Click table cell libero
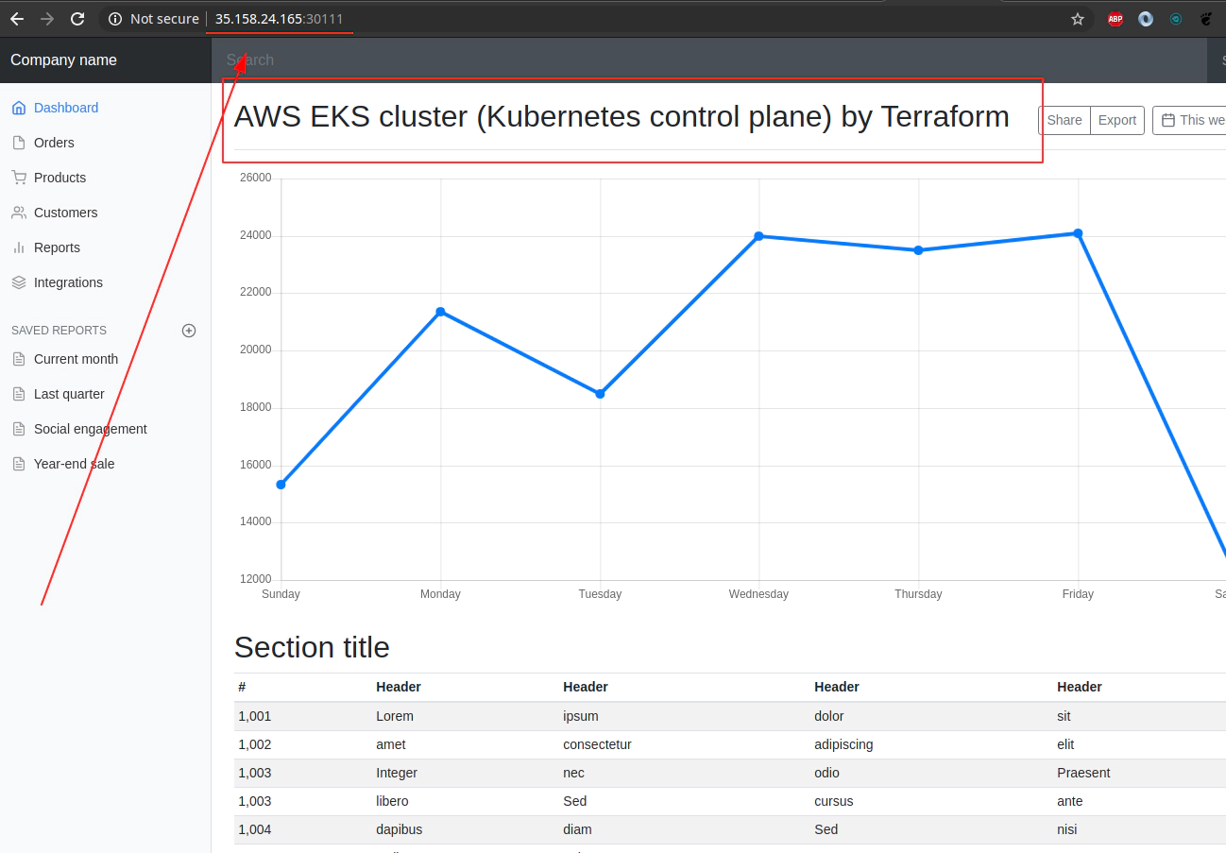1226x853 pixels. coord(393,801)
